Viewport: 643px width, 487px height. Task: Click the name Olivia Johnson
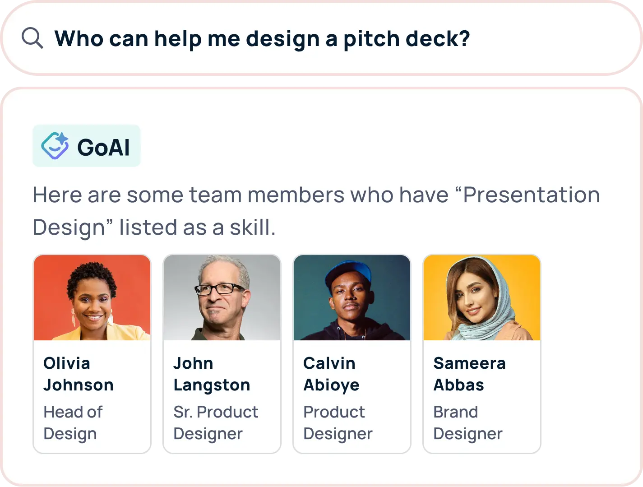79,374
